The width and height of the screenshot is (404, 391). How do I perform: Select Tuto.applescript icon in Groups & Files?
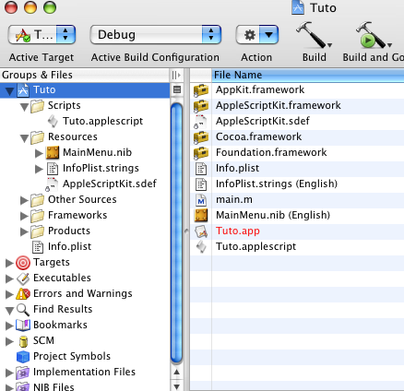coord(53,121)
